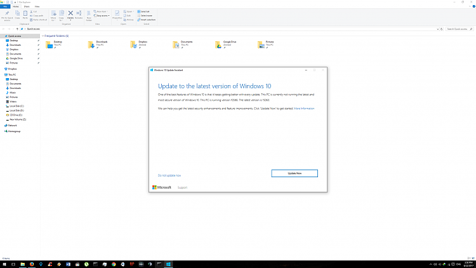Image resolution: width=476 pixels, height=268 pixels.
Task: Click inside the Quick access address bar
Action: pyautogui.click(x=228, y=29)
